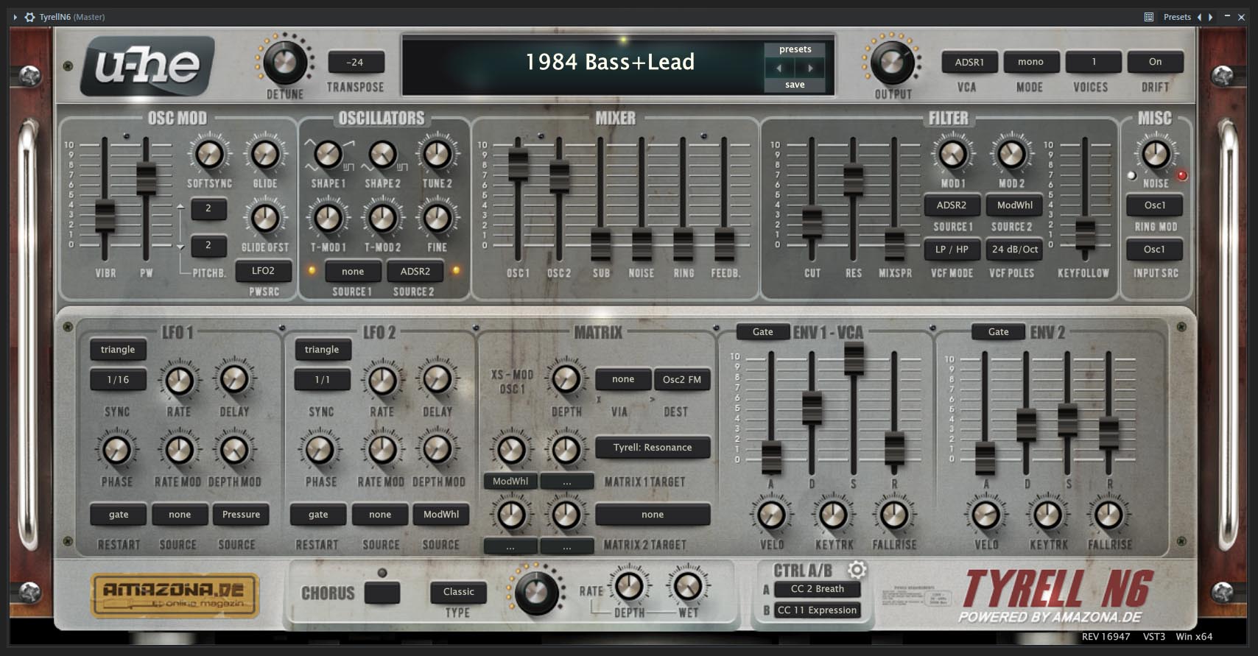Screen dimensions: 1258x656
Task: Go to next preset arrow in display
Action: pos(810,68)
